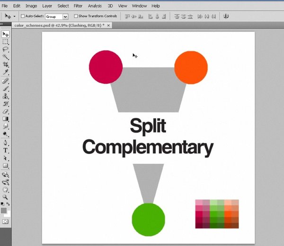Select the Healing Brush tool
The height and width of the screenshot is (246, 284).
[5, 81]
